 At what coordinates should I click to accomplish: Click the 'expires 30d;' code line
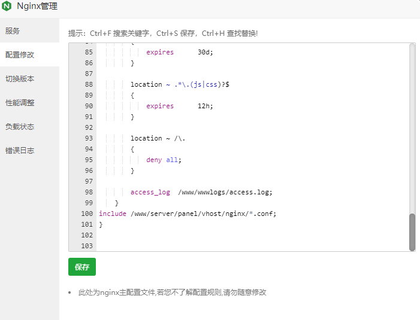pyautogui.click(x=180, y=52)
